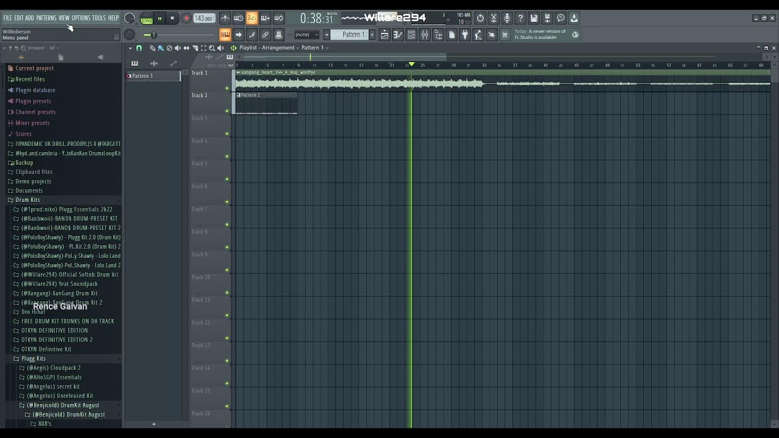779x438 pixels.
Task: Open Playlist Arrangement Pattern 1 title dropdown
Action: [284, 47]
